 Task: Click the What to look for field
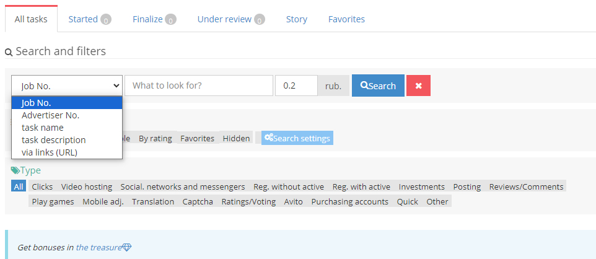click(198, 86)
